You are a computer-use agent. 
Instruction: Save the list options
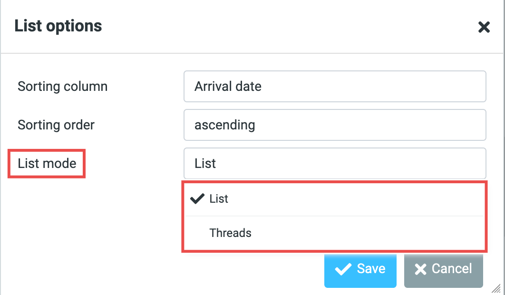pos(360,269)
